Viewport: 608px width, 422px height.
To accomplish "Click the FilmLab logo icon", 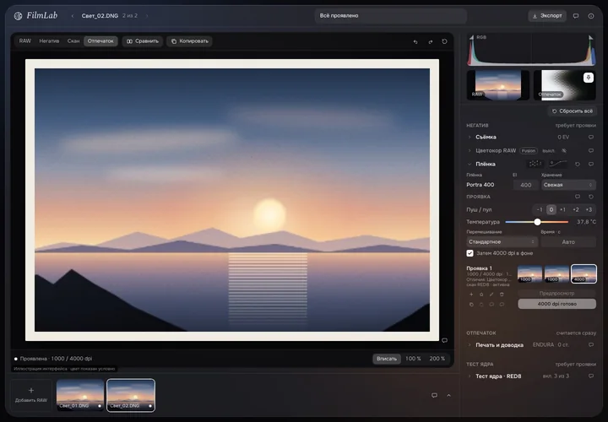I will [x=18, y=16].
